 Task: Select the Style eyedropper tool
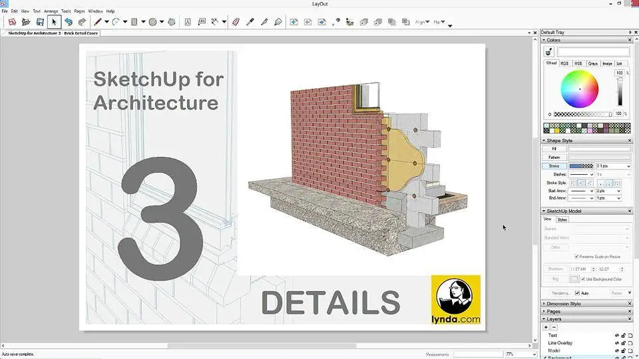(250, 22)
